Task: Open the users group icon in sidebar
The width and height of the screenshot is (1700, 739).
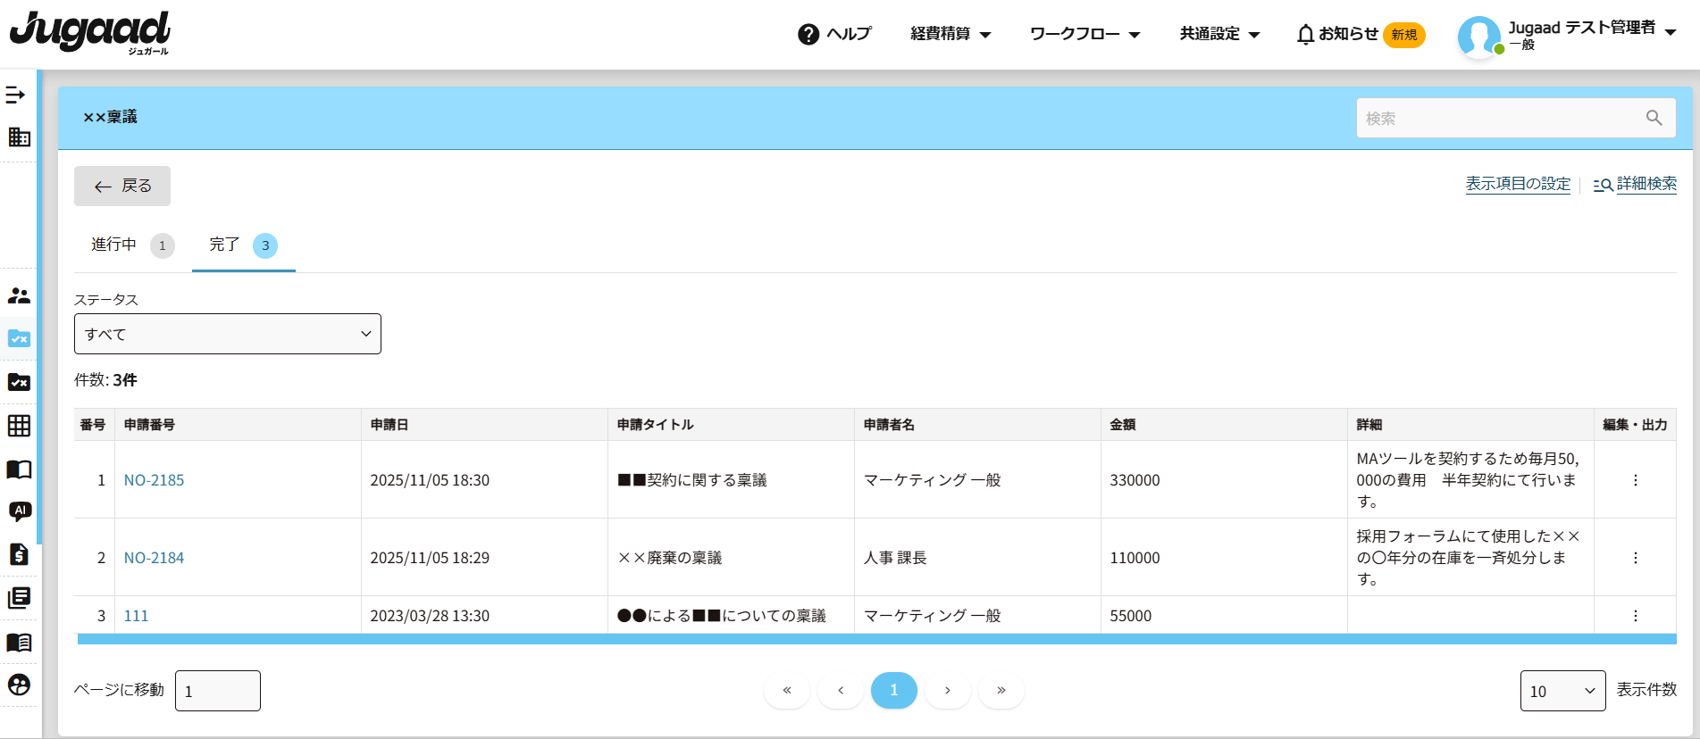Action: (19, 295)
